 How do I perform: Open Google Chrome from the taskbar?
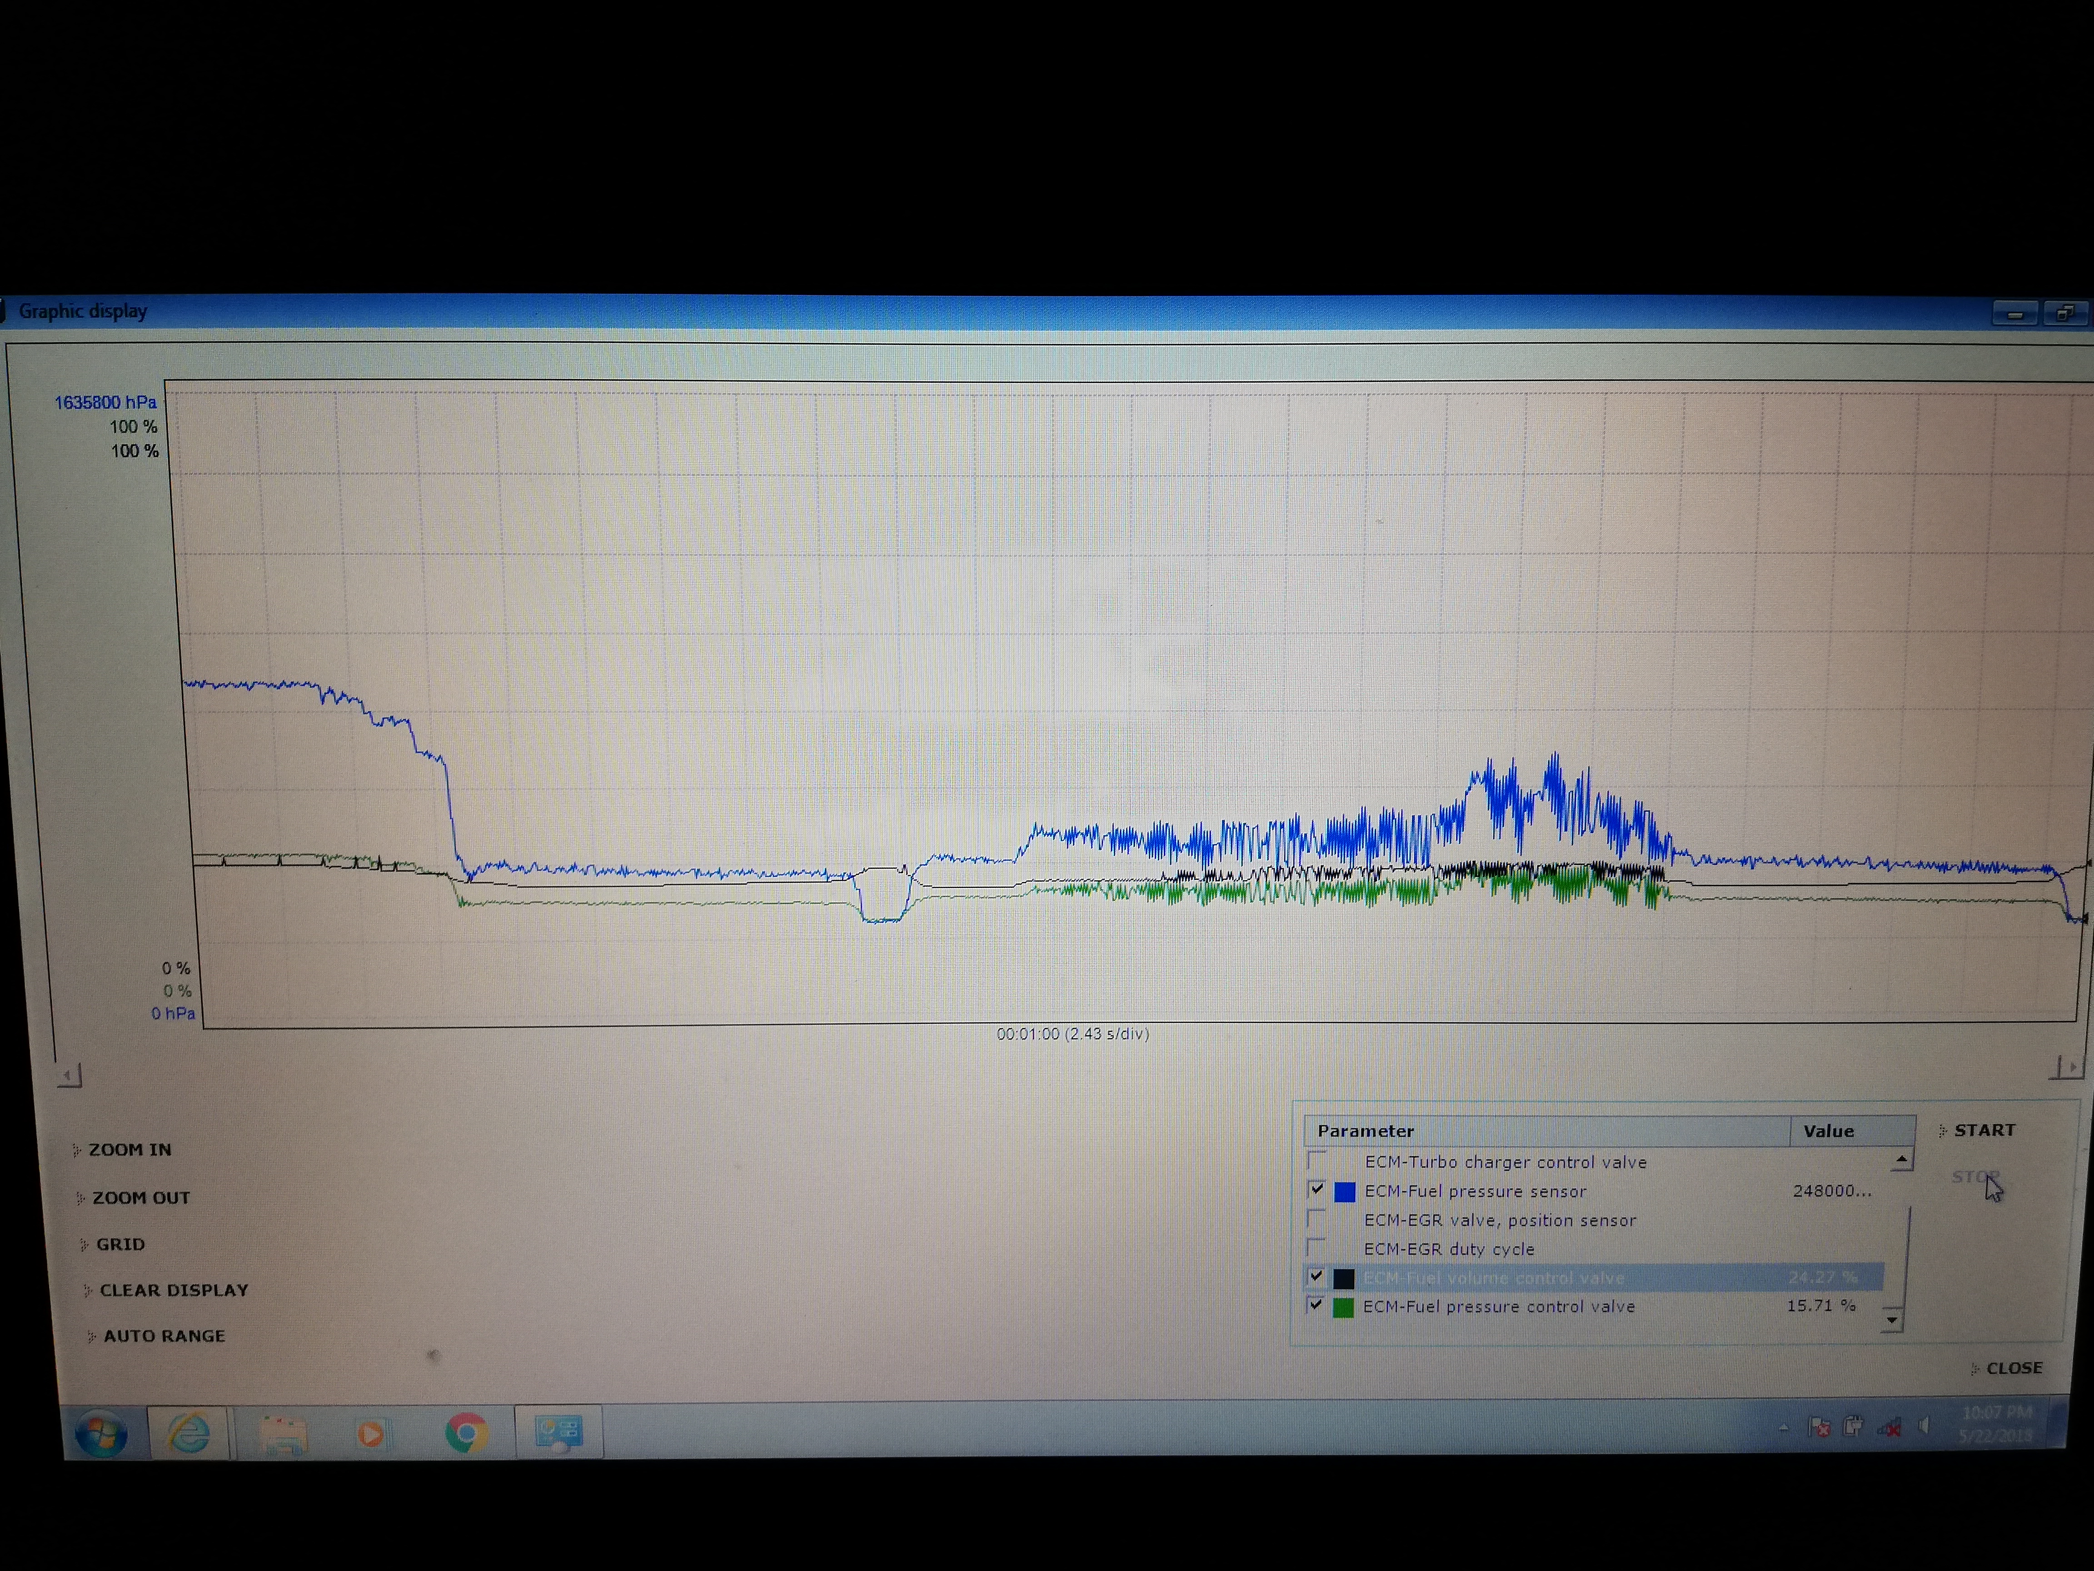click(x=466, y=1433)
